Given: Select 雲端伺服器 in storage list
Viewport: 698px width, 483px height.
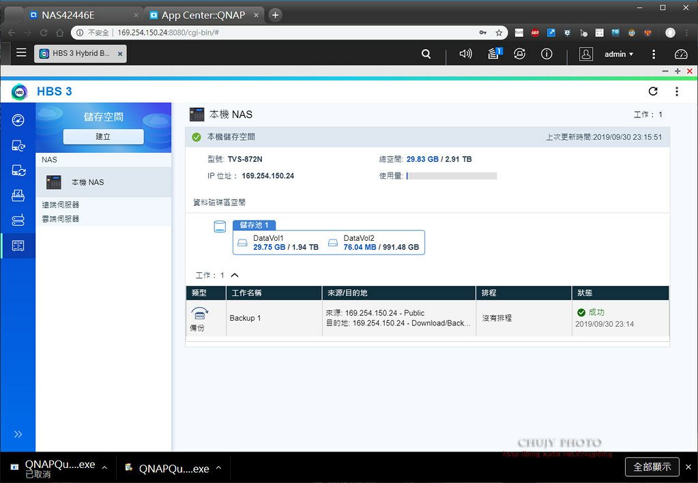Looking at the screenshot, I should [61, 219].
